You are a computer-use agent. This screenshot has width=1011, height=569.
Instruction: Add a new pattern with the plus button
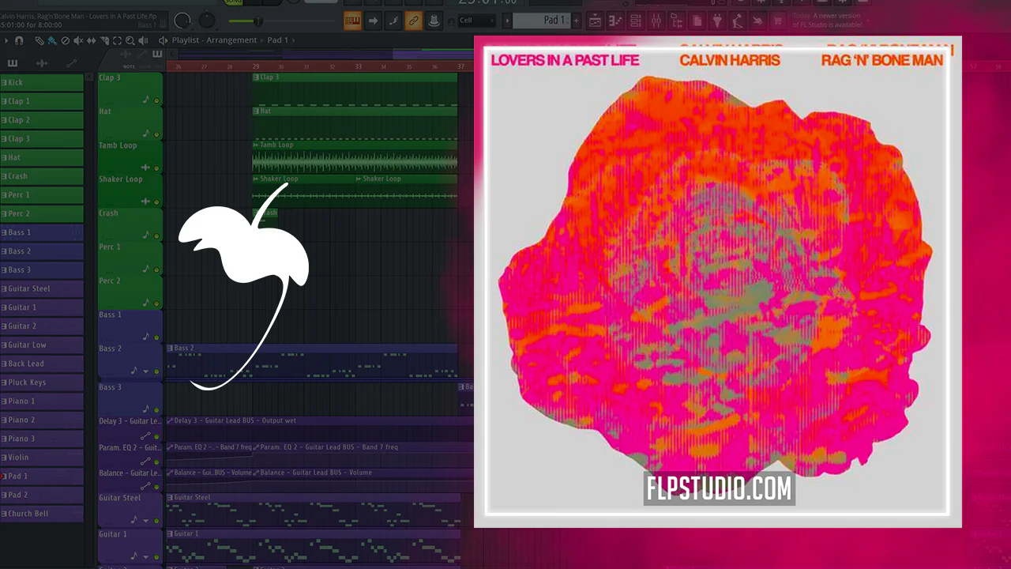coord(576,21)
